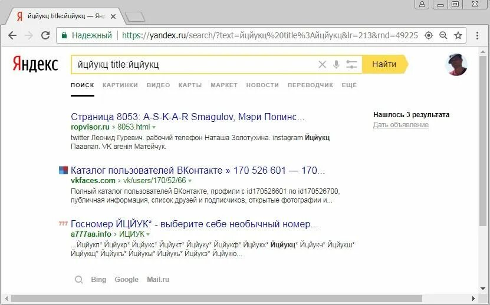This screenshot has height=305, width=490.
Task: Click the 777 favicon beside the Госномер result
Action: pos(64,224)
